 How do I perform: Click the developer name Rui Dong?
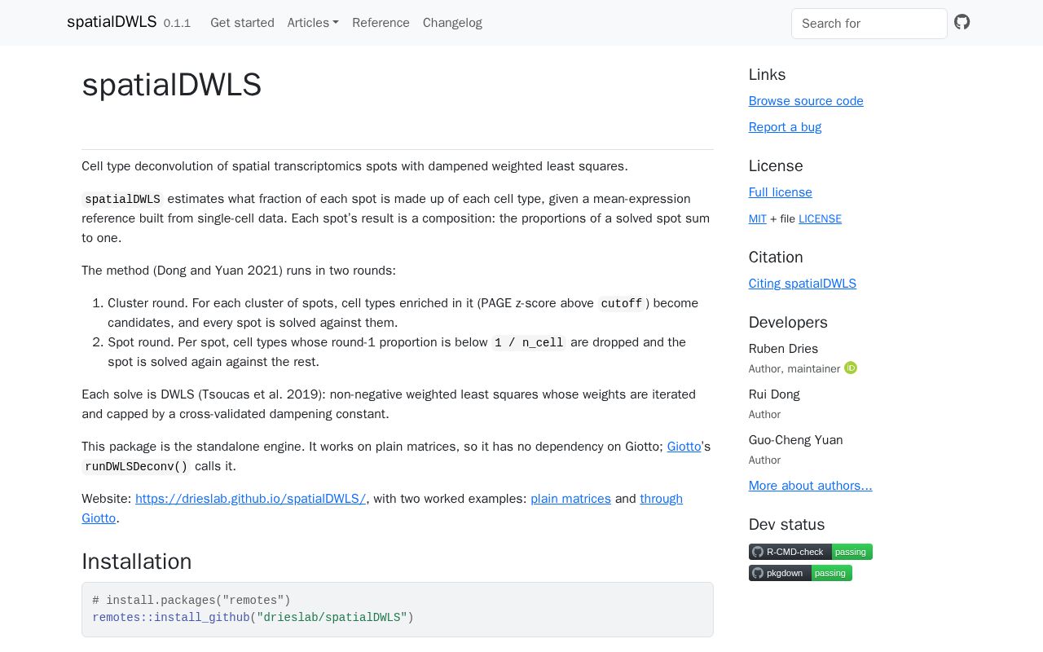click(774, 394)
